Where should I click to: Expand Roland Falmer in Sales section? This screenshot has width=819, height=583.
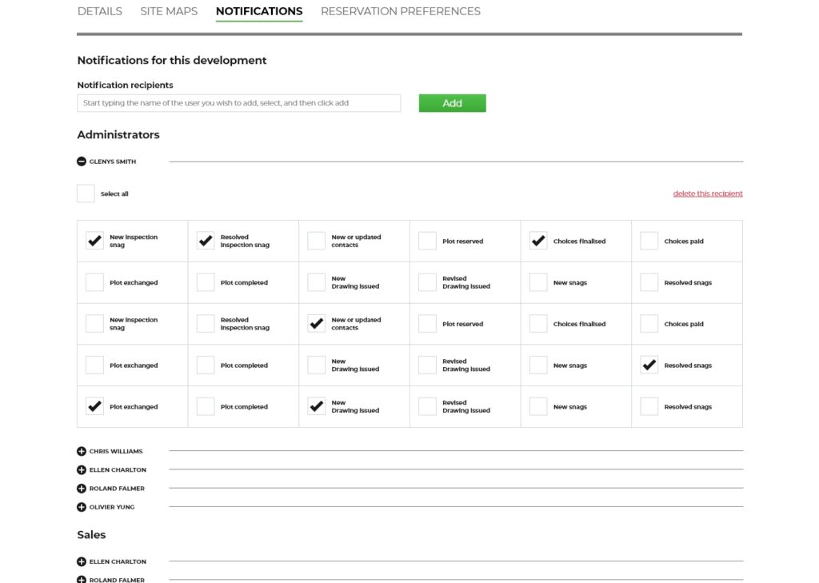[x=82, y=580]
